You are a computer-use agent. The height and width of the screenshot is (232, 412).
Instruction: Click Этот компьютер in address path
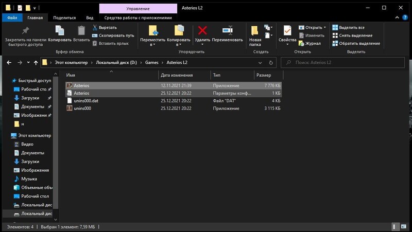71,62
